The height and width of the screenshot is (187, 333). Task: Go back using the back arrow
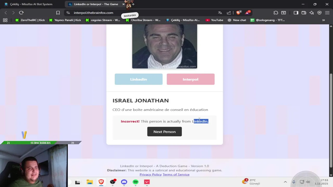(6, 13)
